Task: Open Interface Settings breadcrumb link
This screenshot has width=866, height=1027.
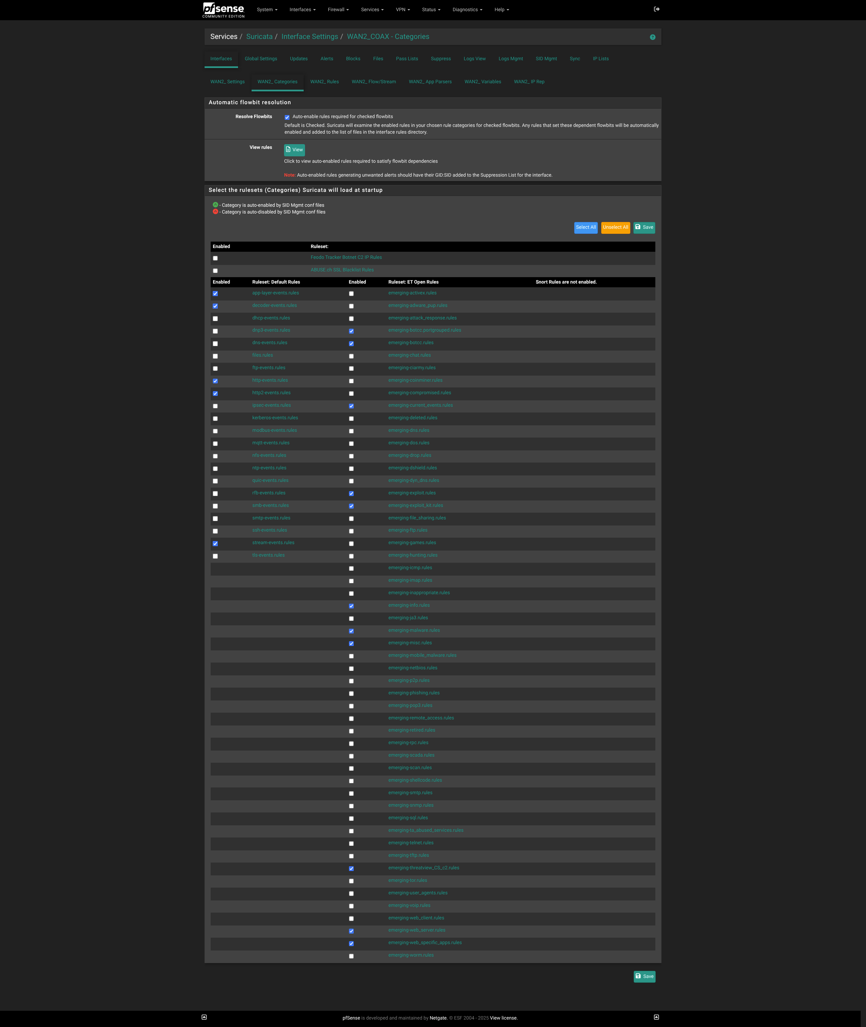Action: coord(309,37)
